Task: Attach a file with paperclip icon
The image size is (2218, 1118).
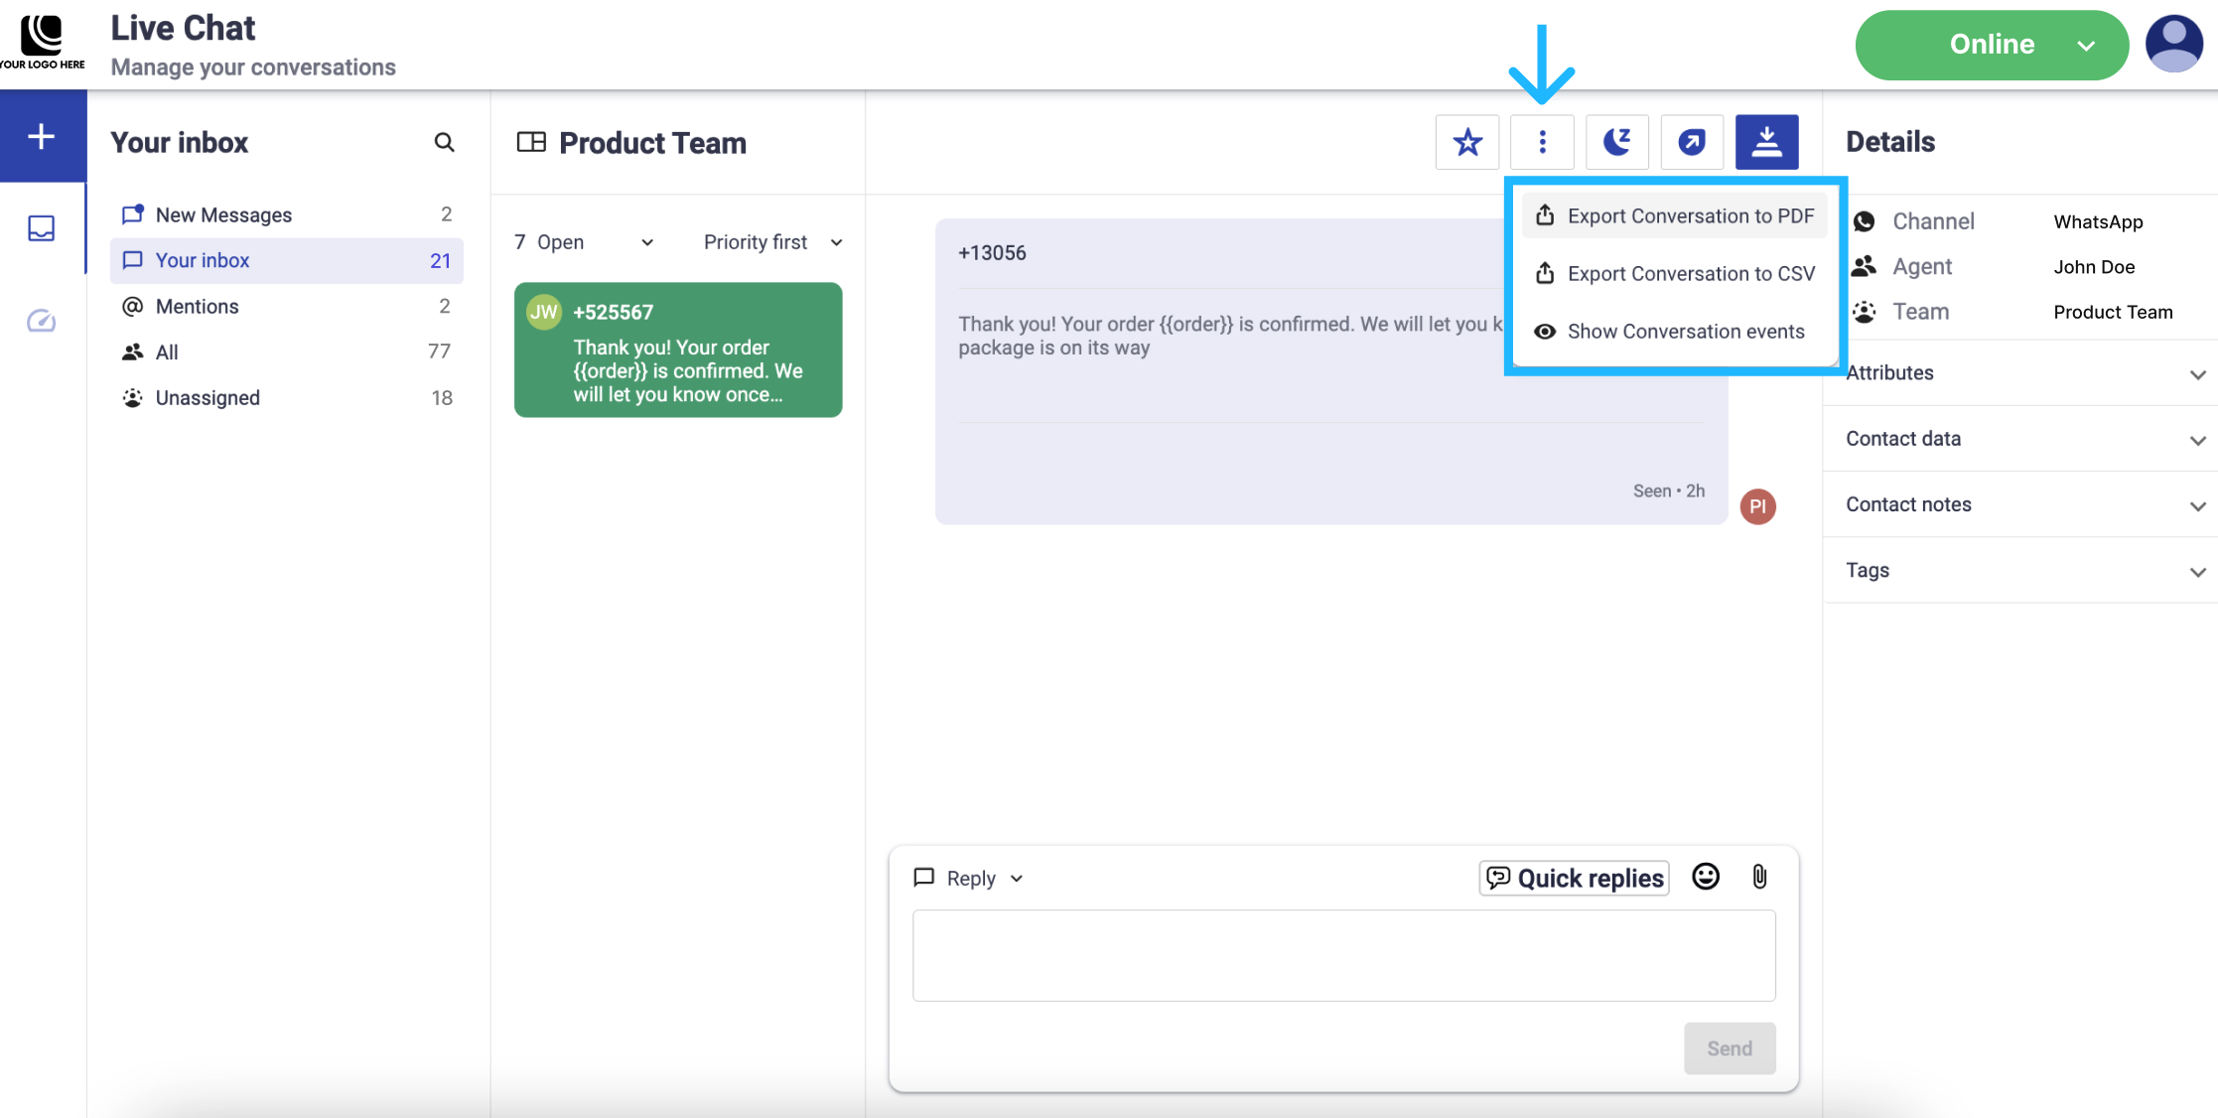Action: (1759, 877)
